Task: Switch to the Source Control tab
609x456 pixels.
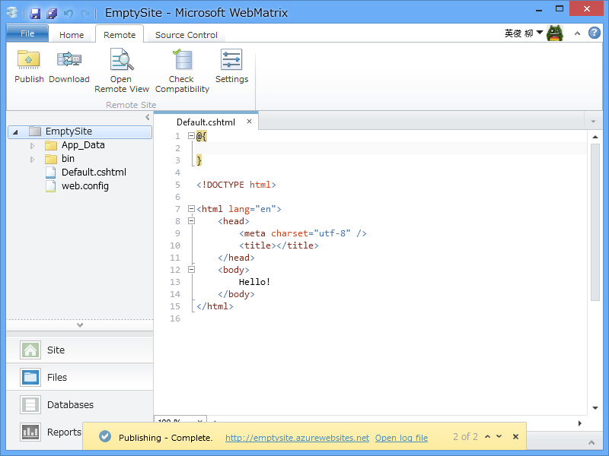Action: coord(187,35)
